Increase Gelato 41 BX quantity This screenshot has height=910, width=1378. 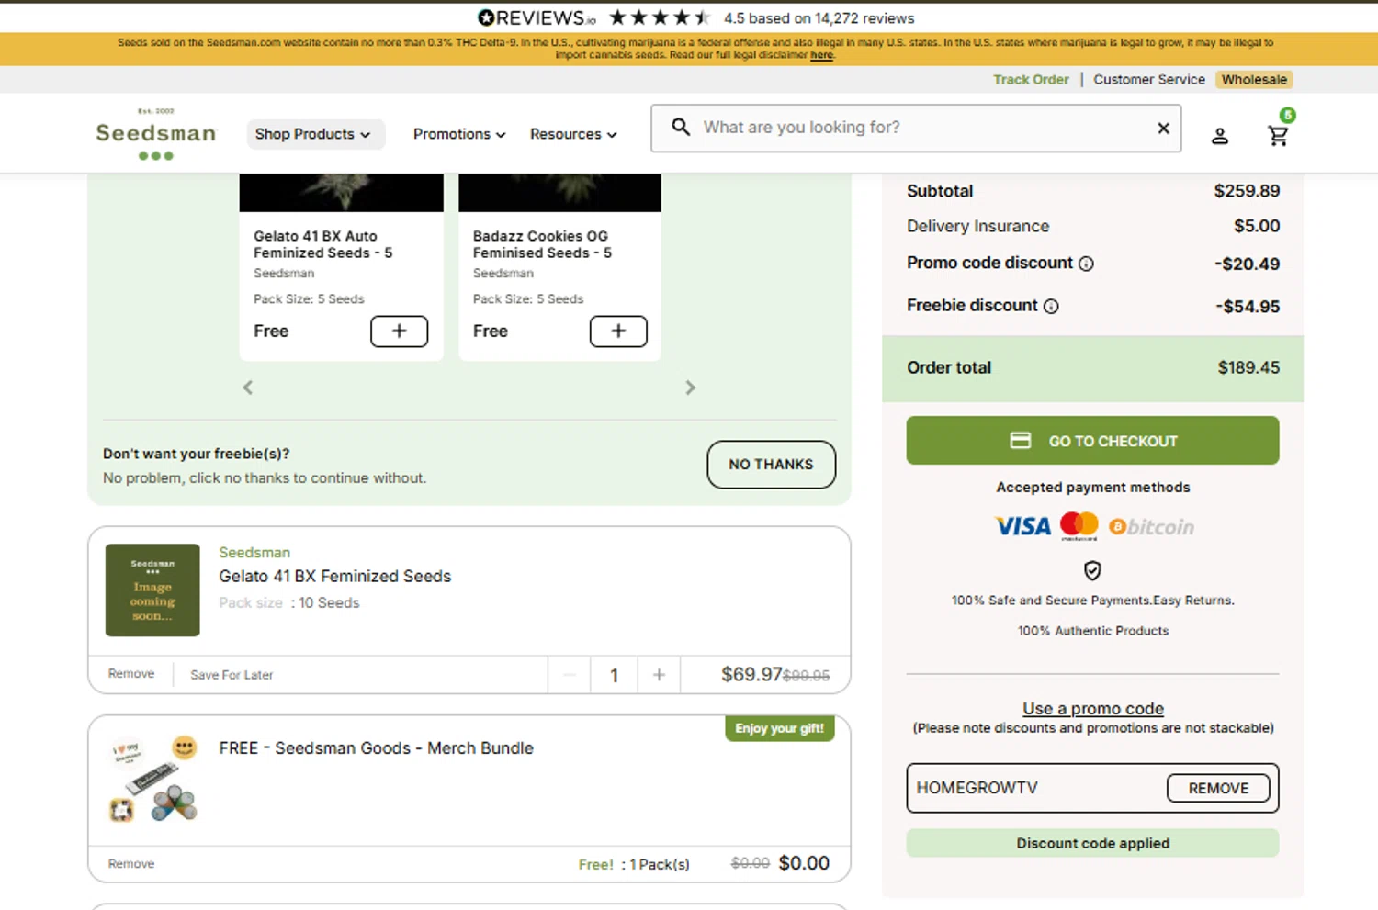pos(659,675)
